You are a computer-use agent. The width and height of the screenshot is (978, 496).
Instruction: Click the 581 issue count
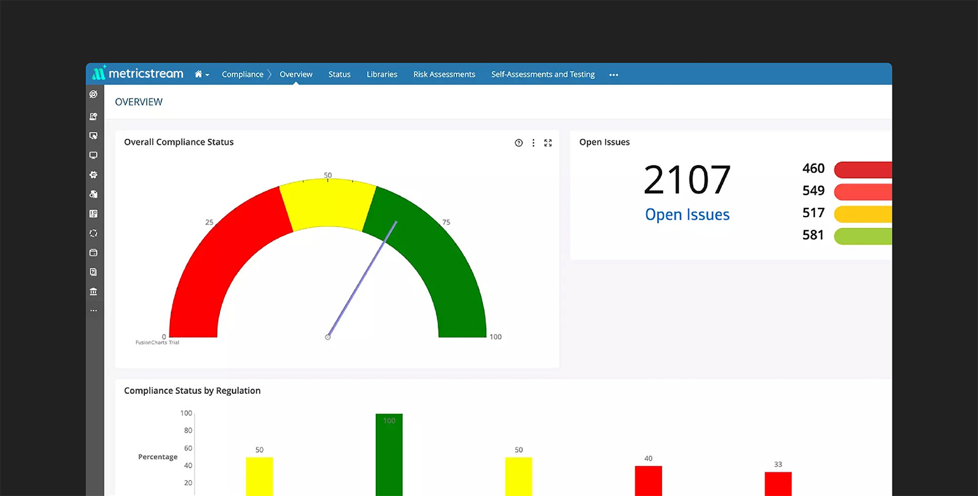(x=813, y=235)
